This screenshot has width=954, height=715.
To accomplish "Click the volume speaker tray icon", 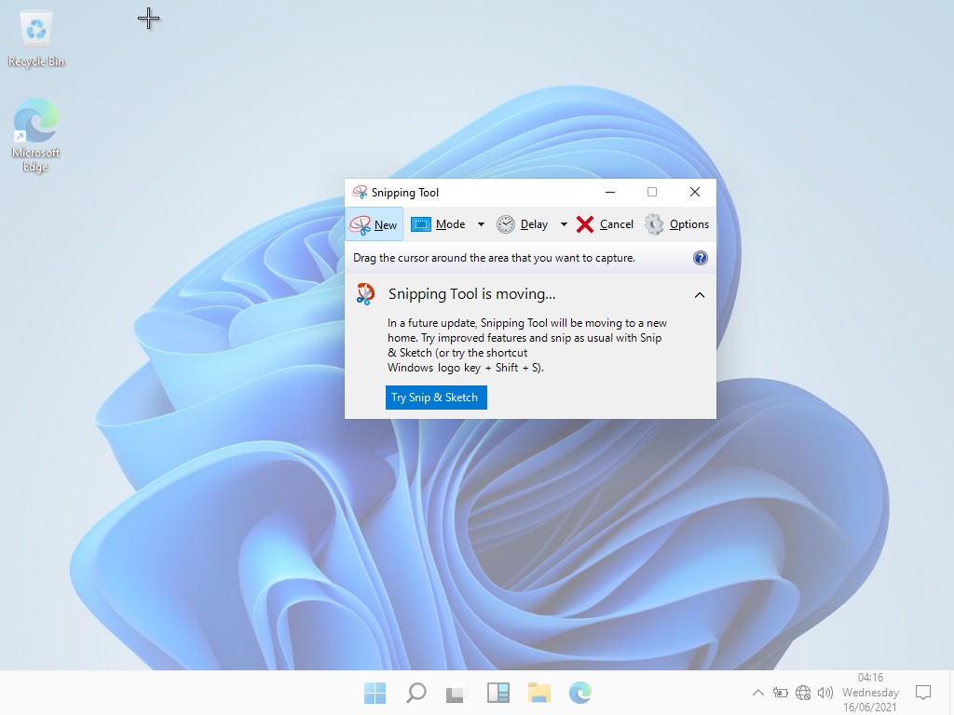I will point(825,693).
